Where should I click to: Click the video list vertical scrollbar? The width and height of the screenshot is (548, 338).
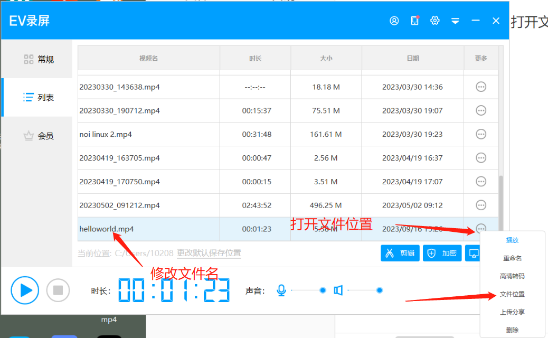click(501, 203)
